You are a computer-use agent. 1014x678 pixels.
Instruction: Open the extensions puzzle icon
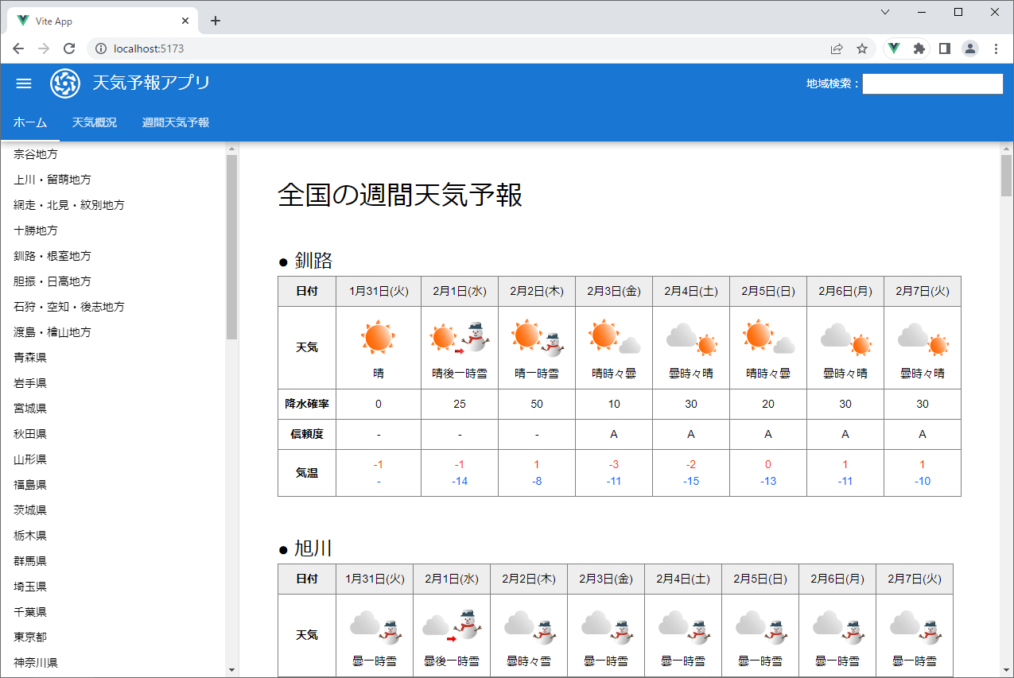(919, 48)
